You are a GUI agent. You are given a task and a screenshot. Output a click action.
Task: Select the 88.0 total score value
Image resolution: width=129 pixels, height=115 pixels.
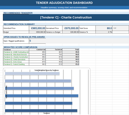tap(104, 28)
